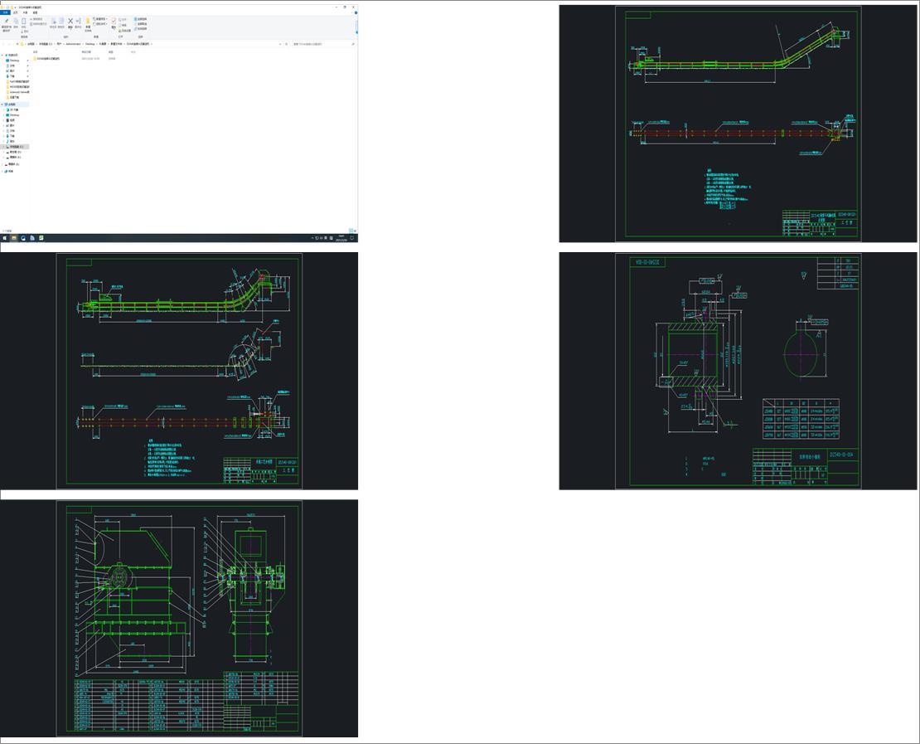Viewport: 920px width, 744px height.
Task: Switch to details view using status bar icon
Action: (351, 231)
